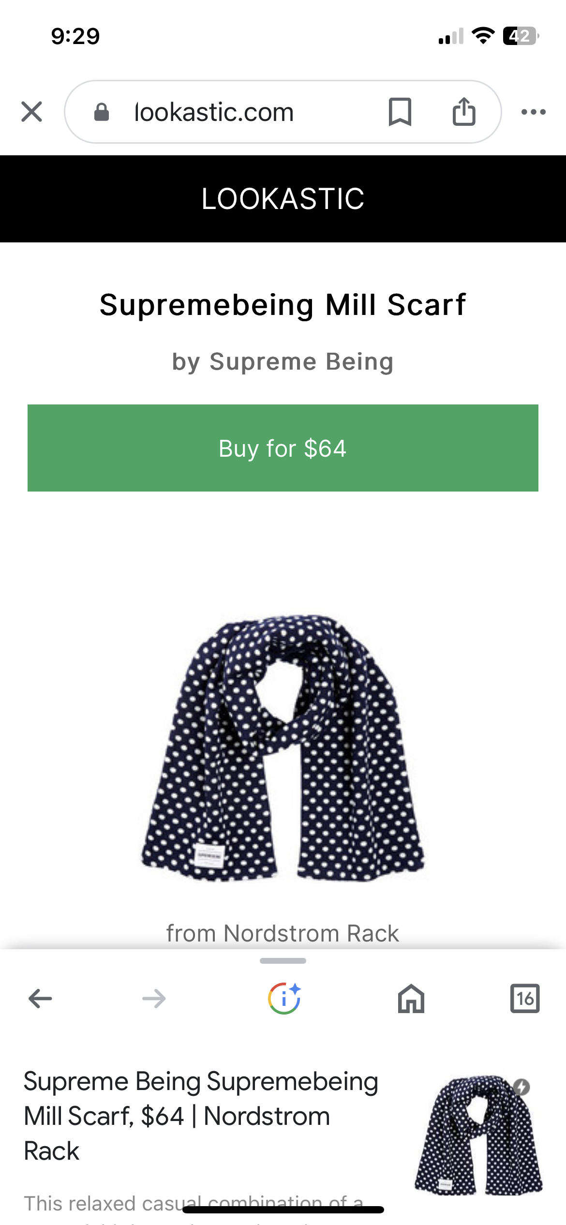
Task: Tap the bottom sheet drag handle
Action: tap(283, 961)
